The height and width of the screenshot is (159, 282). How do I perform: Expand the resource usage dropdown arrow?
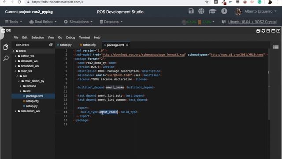[x=213, y=22]
